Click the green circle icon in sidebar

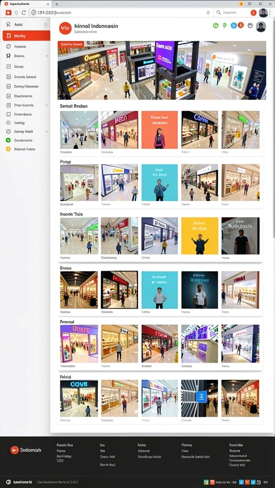point(9,141)
